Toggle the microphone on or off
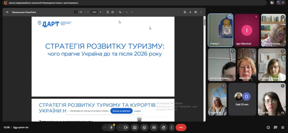The width and height of the screenshot is (288, 133). coord(111,127)
